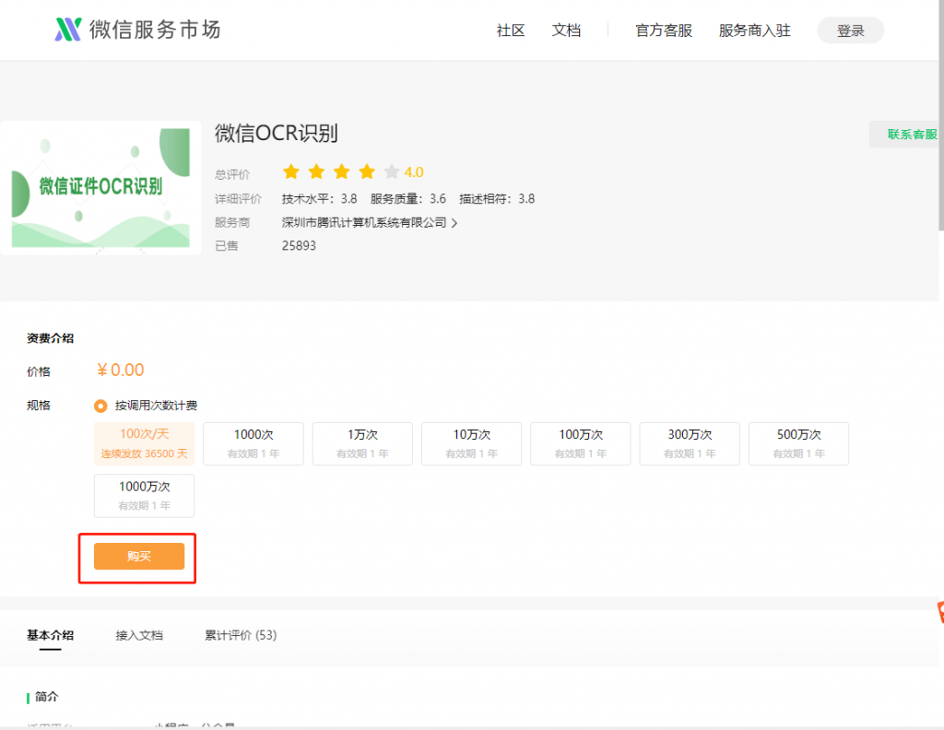
Task: Click the sold count 25893
Action: 299,245
